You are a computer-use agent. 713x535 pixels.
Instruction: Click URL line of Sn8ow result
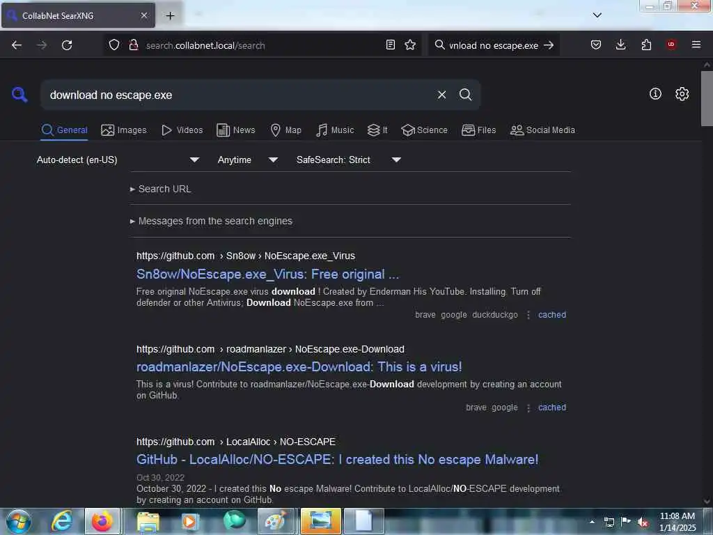(x=246, y=256)
